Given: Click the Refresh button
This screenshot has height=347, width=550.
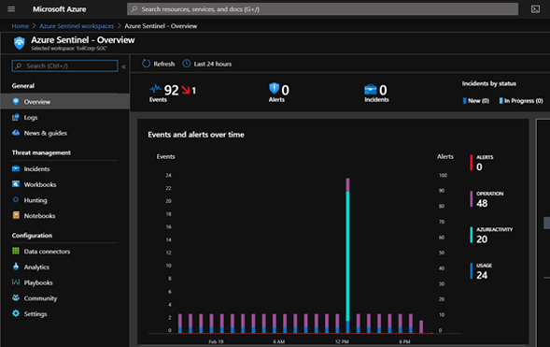Looking at the screenshot, I should [x=158, y=64].
